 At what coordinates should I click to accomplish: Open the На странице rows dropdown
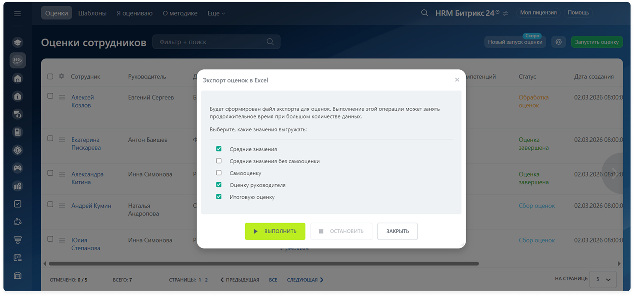pyautogui.click(x=602, y=279)
